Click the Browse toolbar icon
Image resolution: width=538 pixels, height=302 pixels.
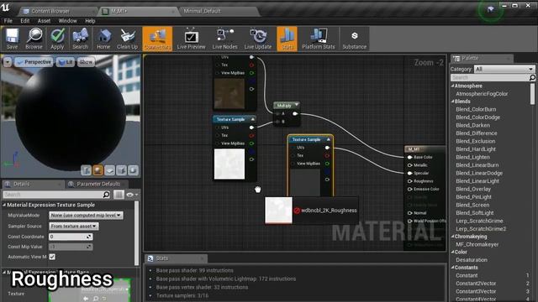[x=34, y=39]
